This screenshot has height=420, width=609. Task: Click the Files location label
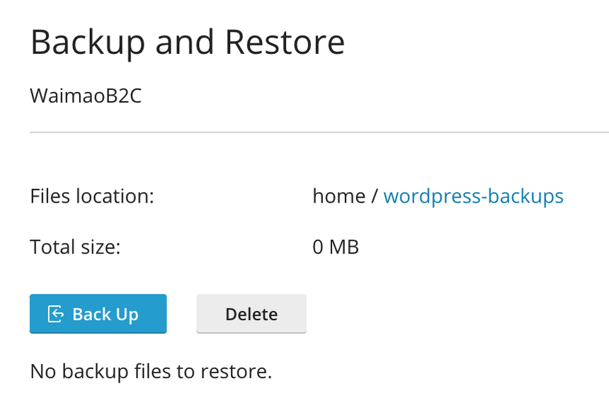[92, 196]
